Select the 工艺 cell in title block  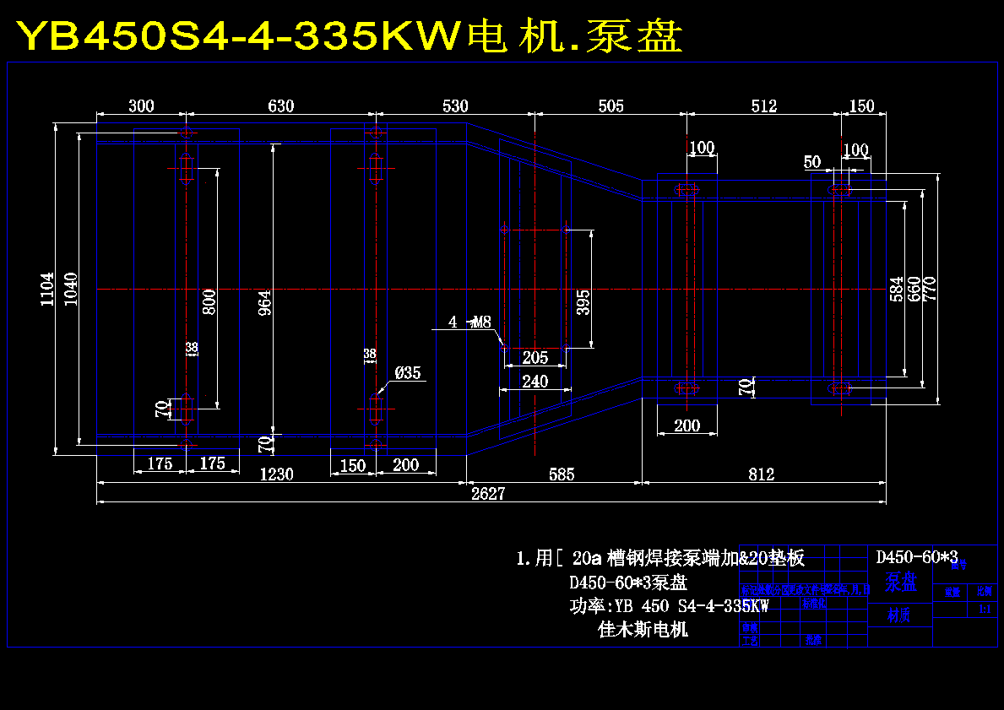pos(749,640)
